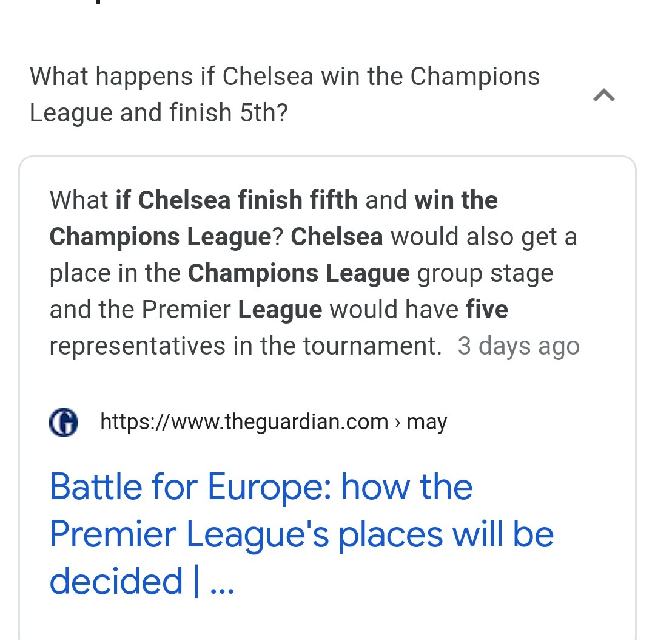This screenshot has height=640, width=655.
Task: Tap the 'League and finish 5th?' question line
Action: coord(158,113)
